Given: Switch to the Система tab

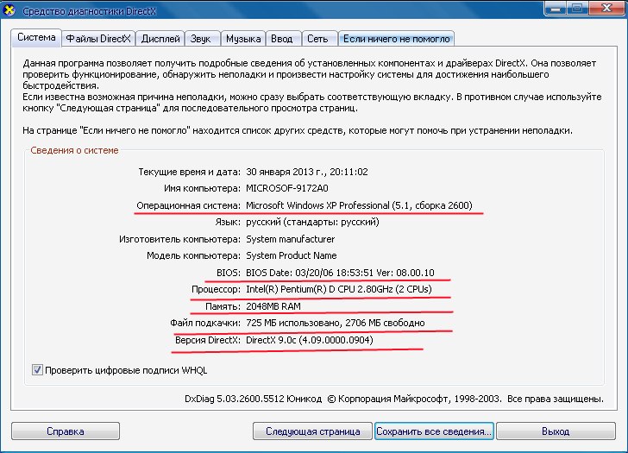Looking at the screenshot, I should tap(36, 38).
